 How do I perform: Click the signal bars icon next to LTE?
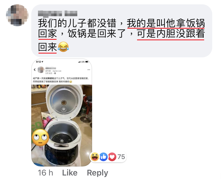click(79, 62)
